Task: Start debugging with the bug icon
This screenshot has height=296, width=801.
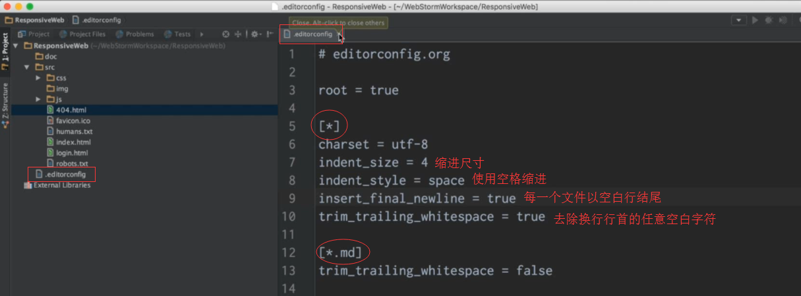Action: point(769,20)
